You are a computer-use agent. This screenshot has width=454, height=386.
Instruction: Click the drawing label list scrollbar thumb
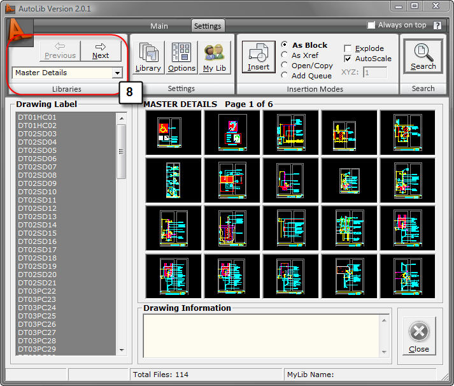[122, 152]
